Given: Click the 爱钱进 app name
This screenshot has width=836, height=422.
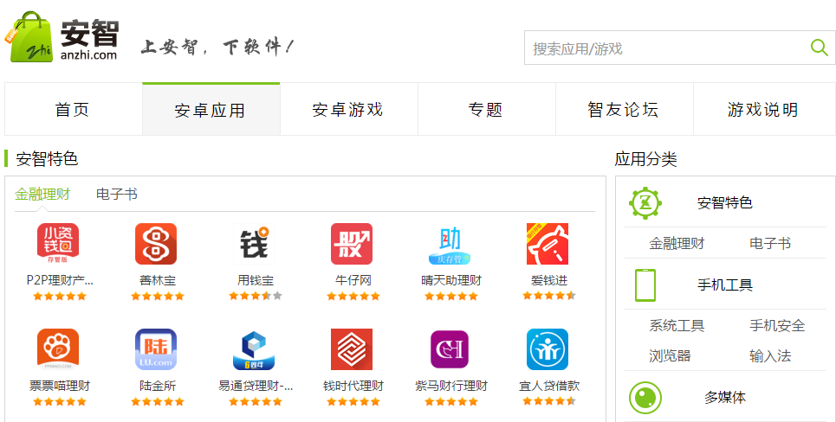Looking at the screenshot, I should [x=549, y=280].
